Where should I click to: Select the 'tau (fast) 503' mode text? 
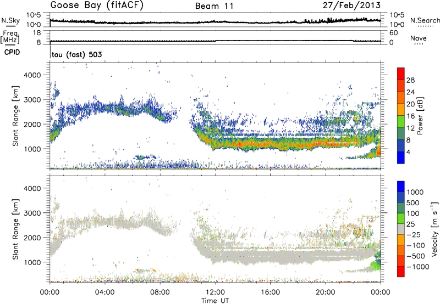(77, 54)
